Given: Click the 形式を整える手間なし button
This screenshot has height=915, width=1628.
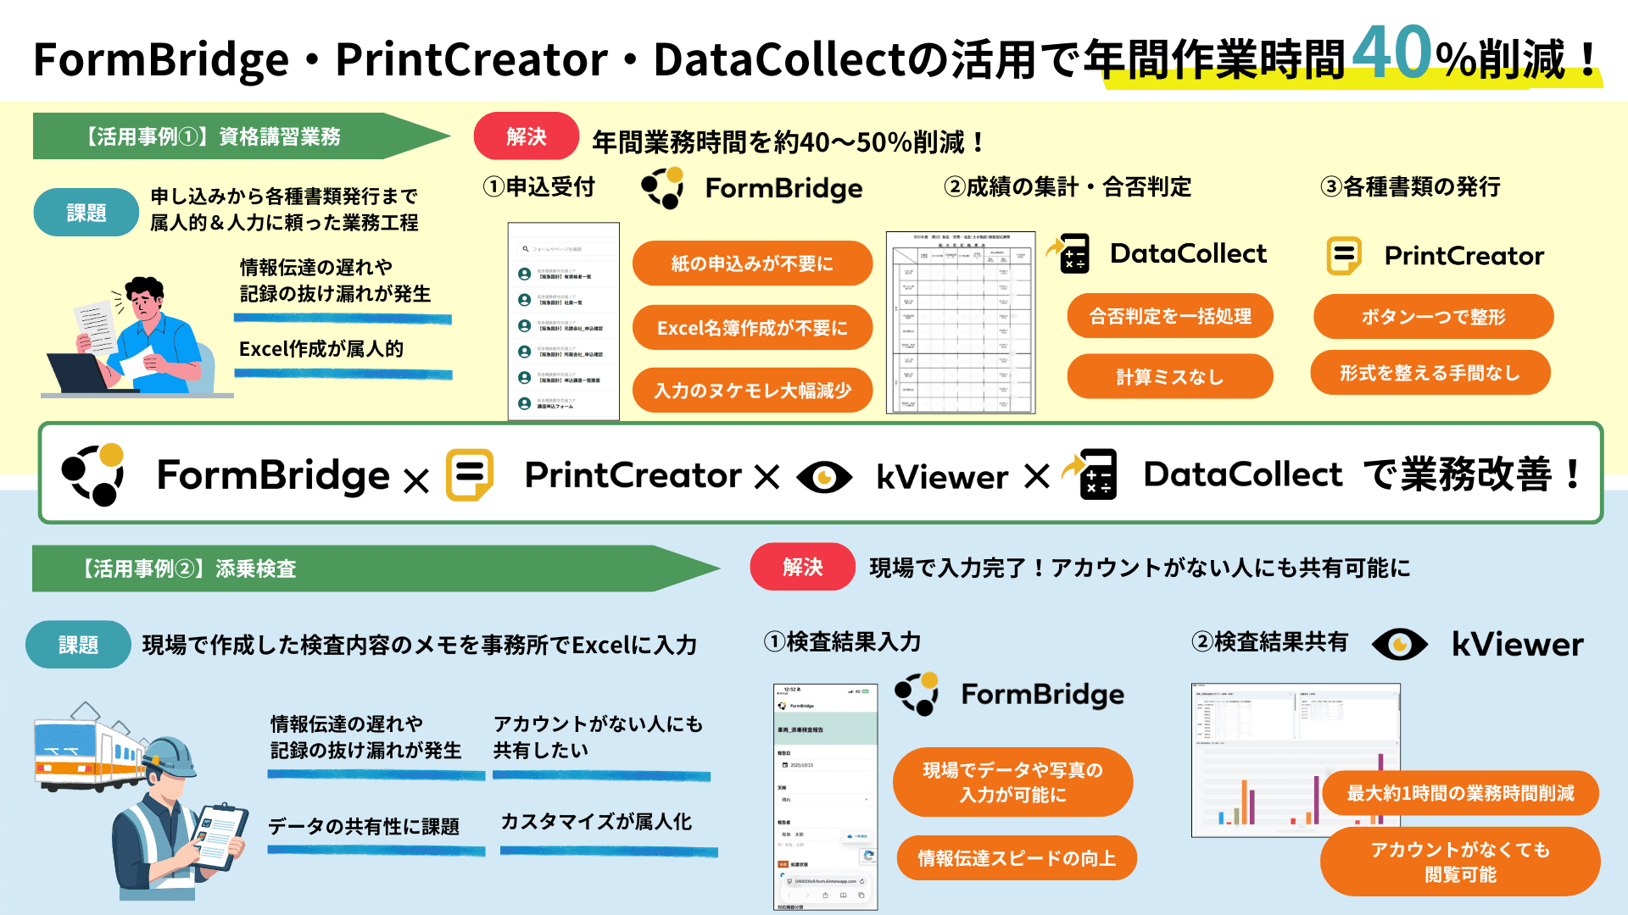Looking at the screenshot, I should (1430, 373).
